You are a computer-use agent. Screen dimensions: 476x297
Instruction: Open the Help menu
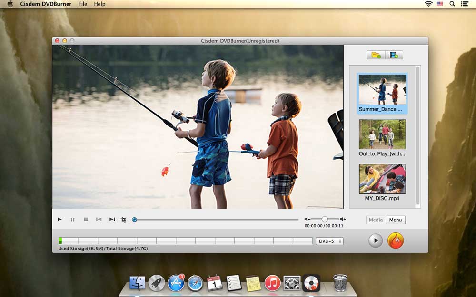coord(99,4)
